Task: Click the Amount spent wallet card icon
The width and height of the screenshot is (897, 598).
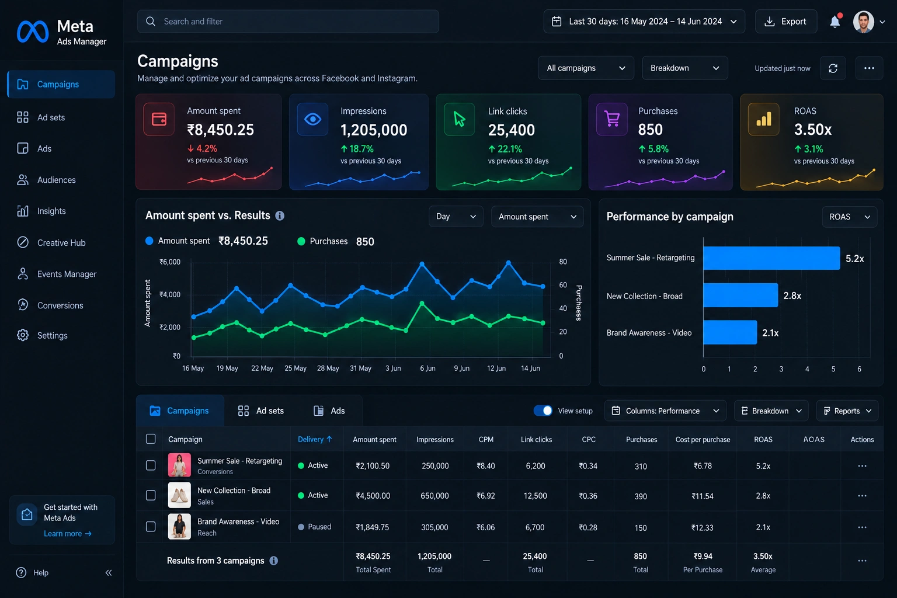Action: pyautogui.click(x=159, y=119)
